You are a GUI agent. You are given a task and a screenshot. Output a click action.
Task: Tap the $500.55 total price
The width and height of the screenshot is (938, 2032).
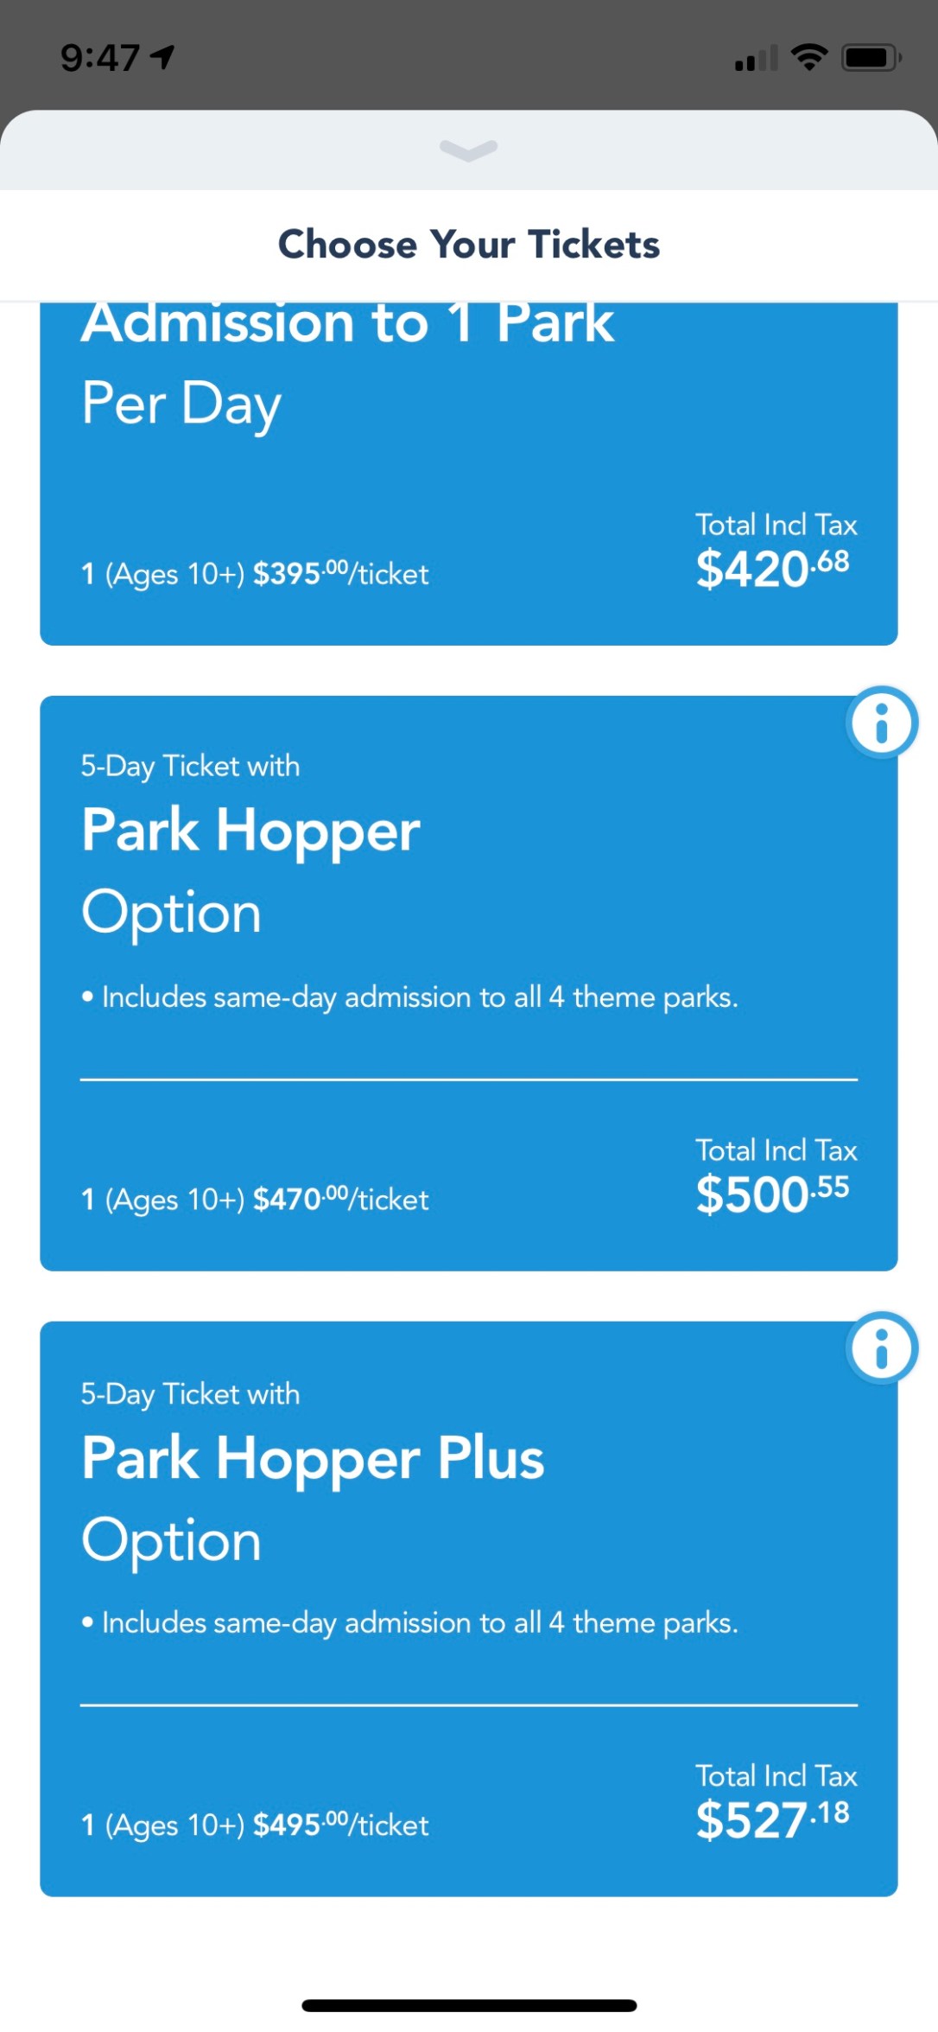tap(772, 1194)
